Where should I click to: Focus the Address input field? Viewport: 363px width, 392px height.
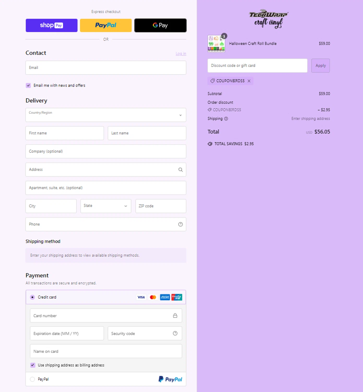pos(106,170)
